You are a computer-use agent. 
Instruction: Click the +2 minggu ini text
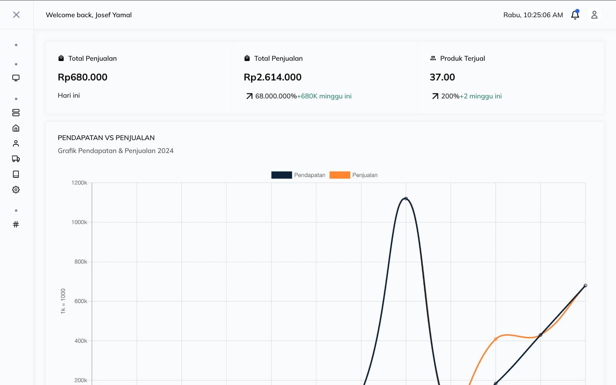pos(481,96)
